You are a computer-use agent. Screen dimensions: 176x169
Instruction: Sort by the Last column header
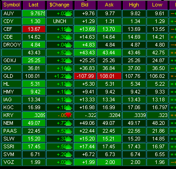(x=34, y=5)
